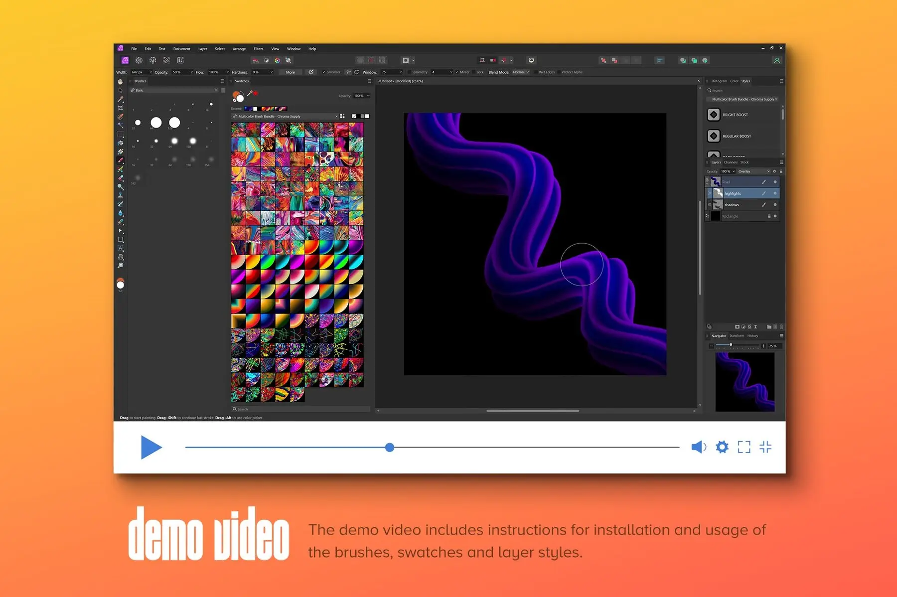Select the Text tool

tap(121, 247)
